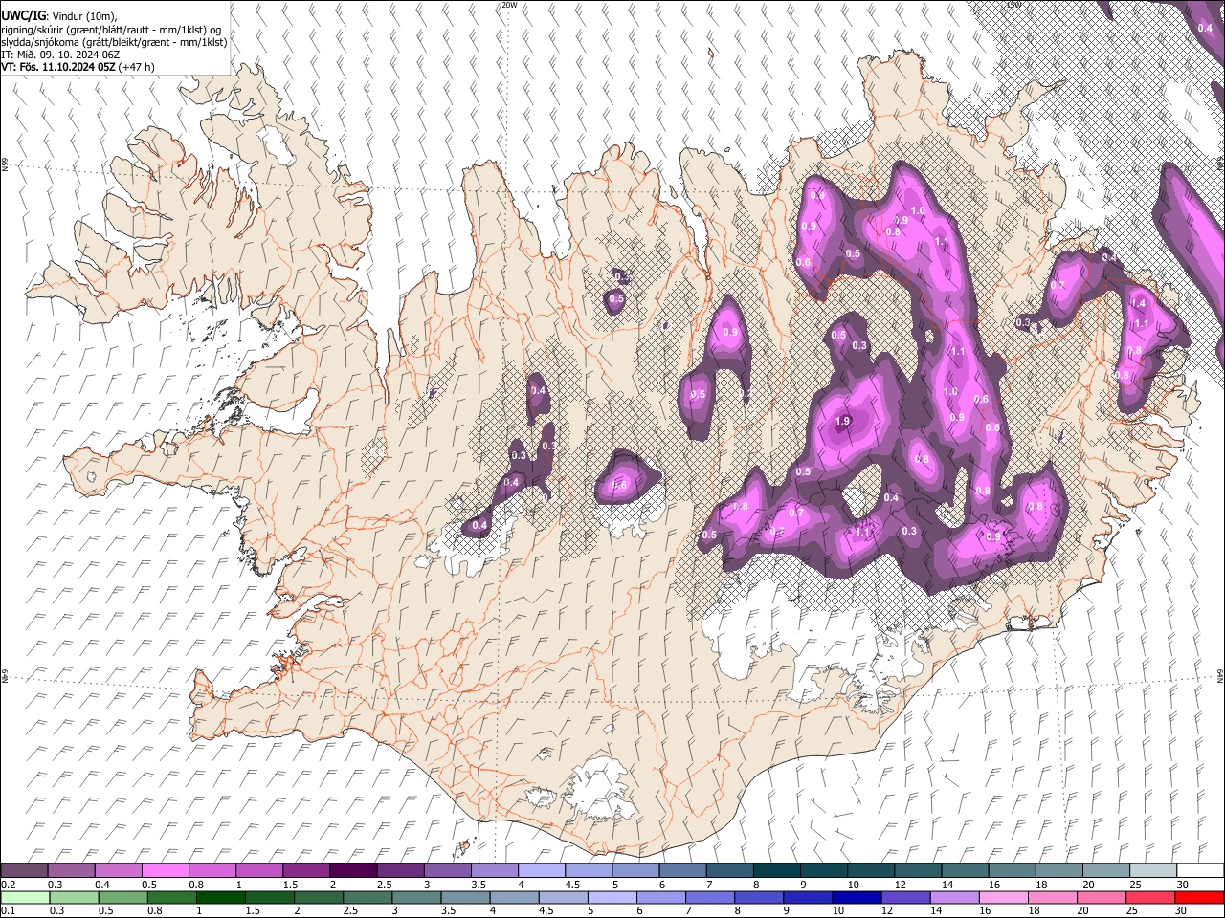Select the lower blue swatch starting at 10
The image size is (1225, 918).
click(x=857, y=897)
